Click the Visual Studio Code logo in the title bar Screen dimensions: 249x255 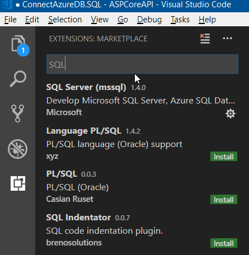pos(7,4)
